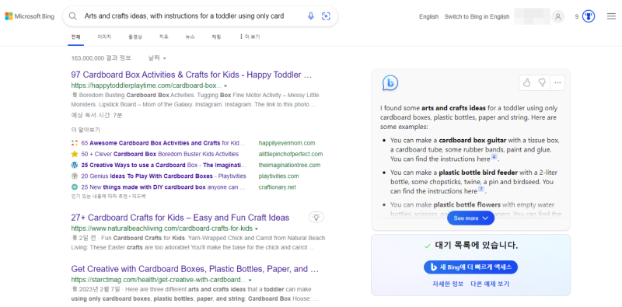Open the three-dot options in chat card
Viewport: 622px width, 307px height.
coord(557,82)
